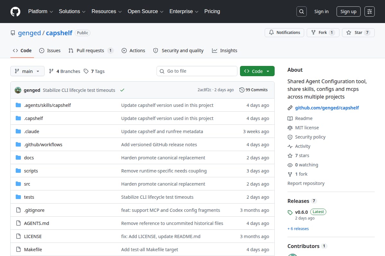Click the book icon beside Readme
Screen dimensions: 385x256
[290, 118]
